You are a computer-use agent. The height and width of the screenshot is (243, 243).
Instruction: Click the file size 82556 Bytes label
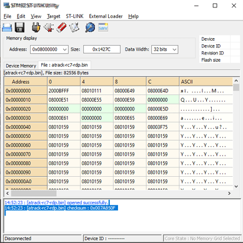(x=67, y=73)
